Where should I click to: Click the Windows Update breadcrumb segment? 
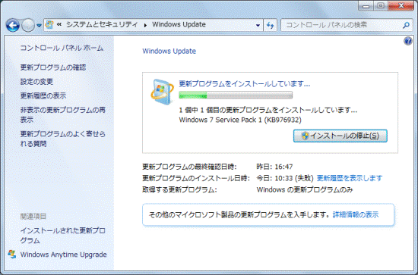pos(179,25)
